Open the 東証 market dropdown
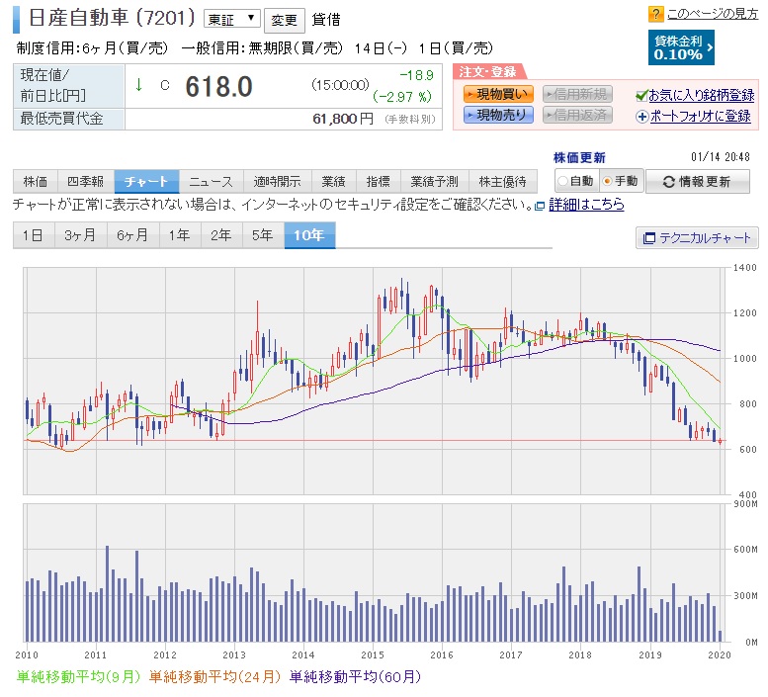Image resolution: width=768 pixels, height=697 pixels. (232, 19)
